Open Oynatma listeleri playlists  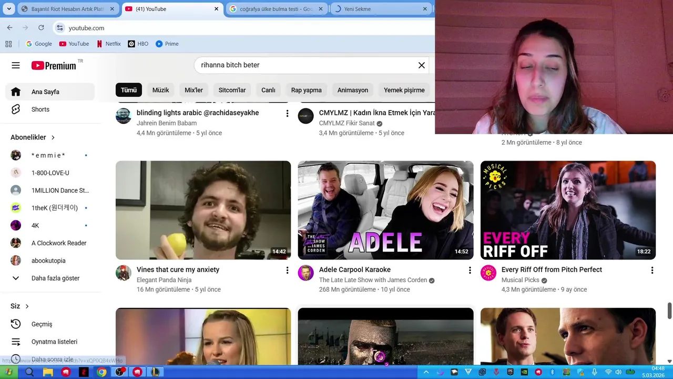(50, 342)
